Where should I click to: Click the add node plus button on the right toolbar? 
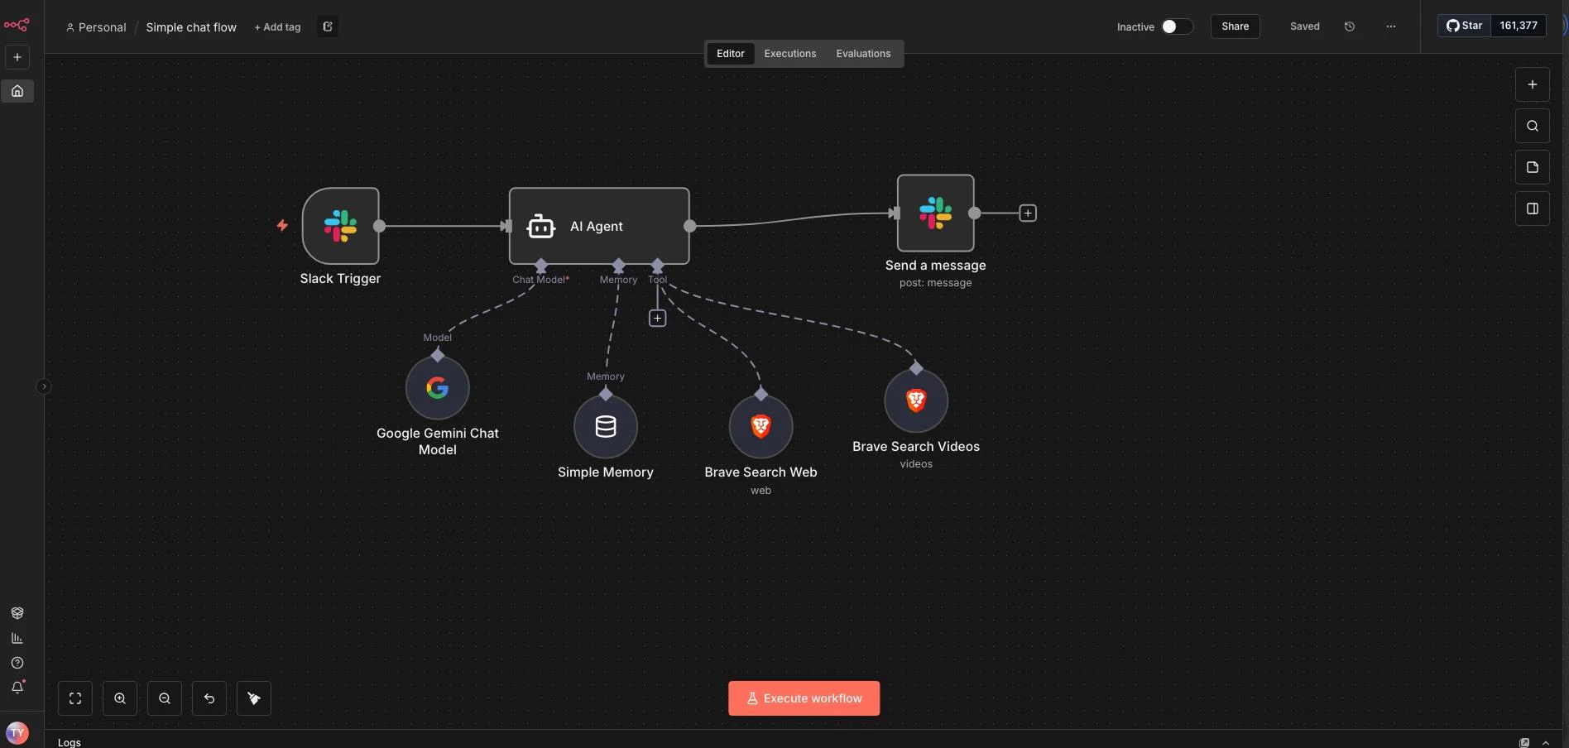[x=1533, y=84]
